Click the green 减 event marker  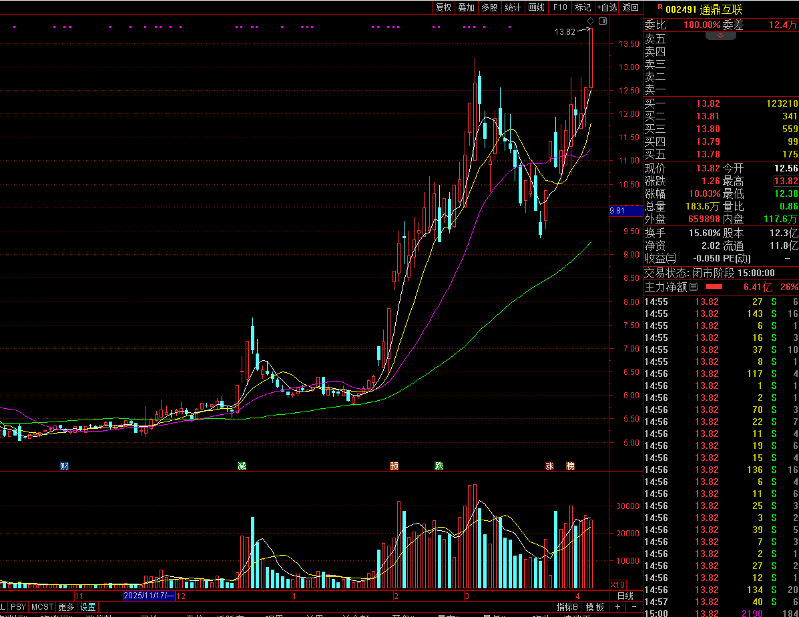[242, 466]
